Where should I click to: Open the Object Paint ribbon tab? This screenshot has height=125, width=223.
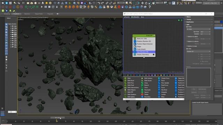[39, 14]
